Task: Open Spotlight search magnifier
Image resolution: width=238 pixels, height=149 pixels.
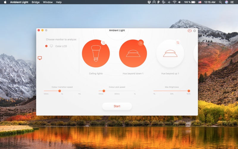Action: [x=220, y=2]
